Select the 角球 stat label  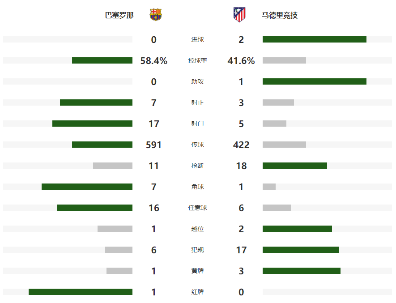click(197, 187)
